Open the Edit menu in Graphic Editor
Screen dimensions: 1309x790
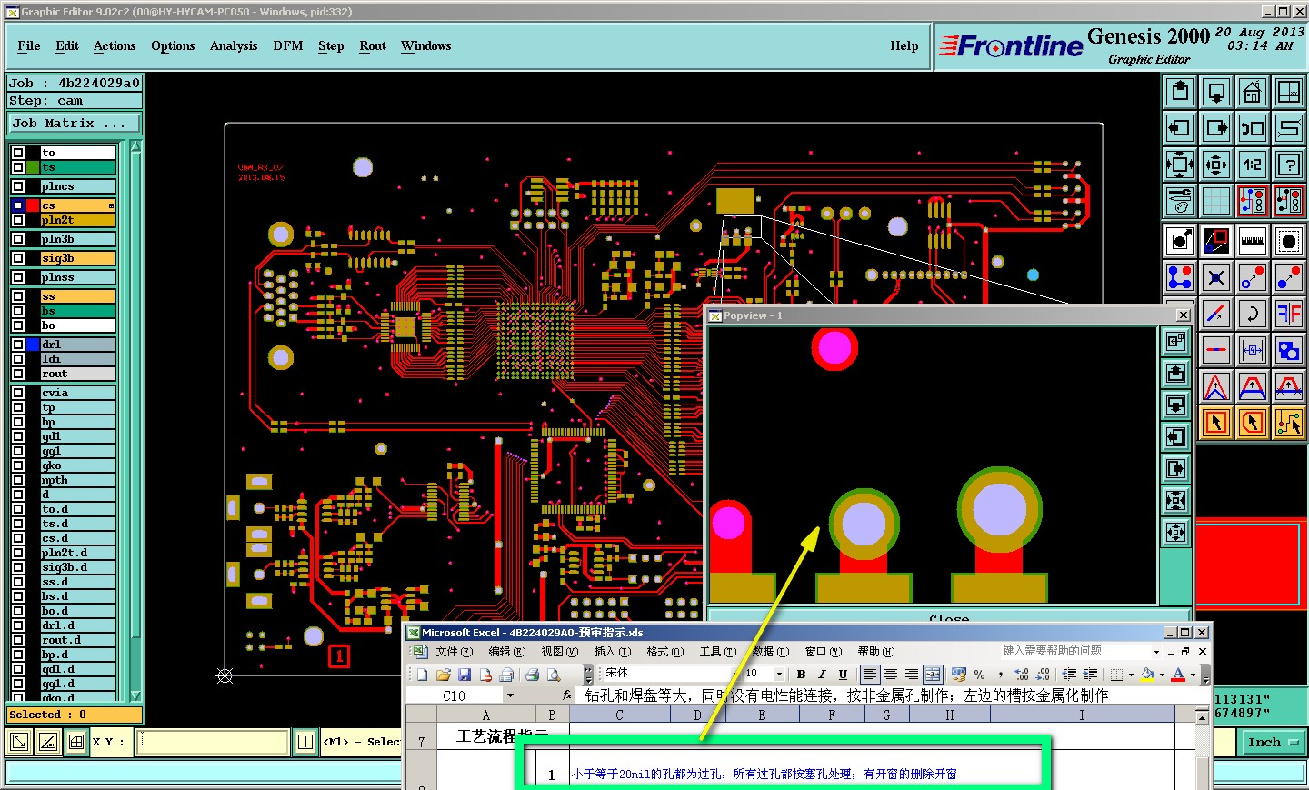click(x=67, y=45)
